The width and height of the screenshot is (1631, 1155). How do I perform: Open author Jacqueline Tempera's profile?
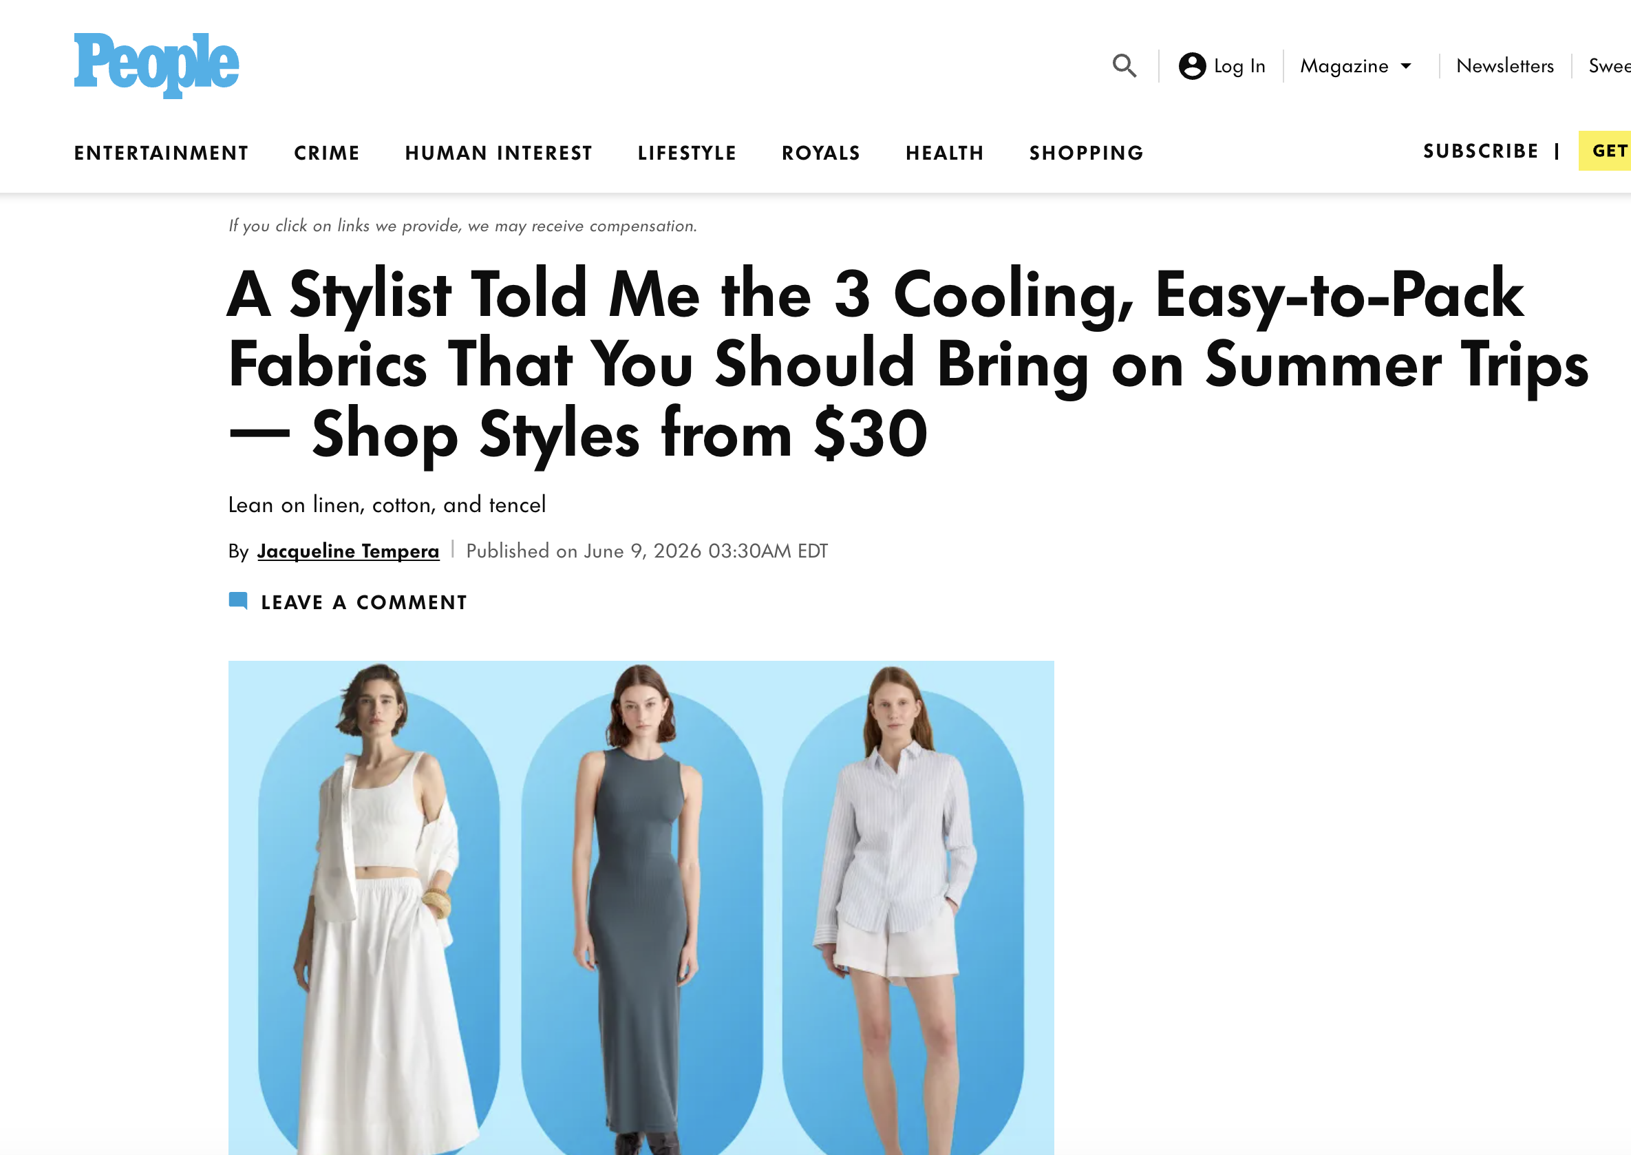coord(348,551)
